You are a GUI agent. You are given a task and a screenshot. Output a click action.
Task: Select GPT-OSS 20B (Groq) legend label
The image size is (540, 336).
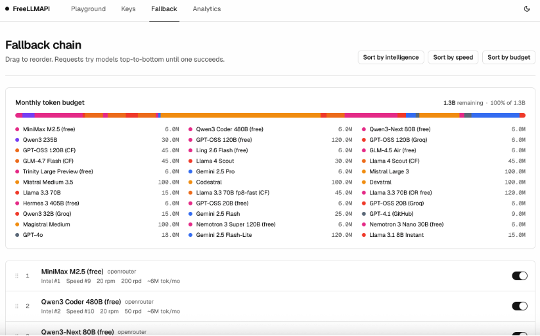(396, 203)
